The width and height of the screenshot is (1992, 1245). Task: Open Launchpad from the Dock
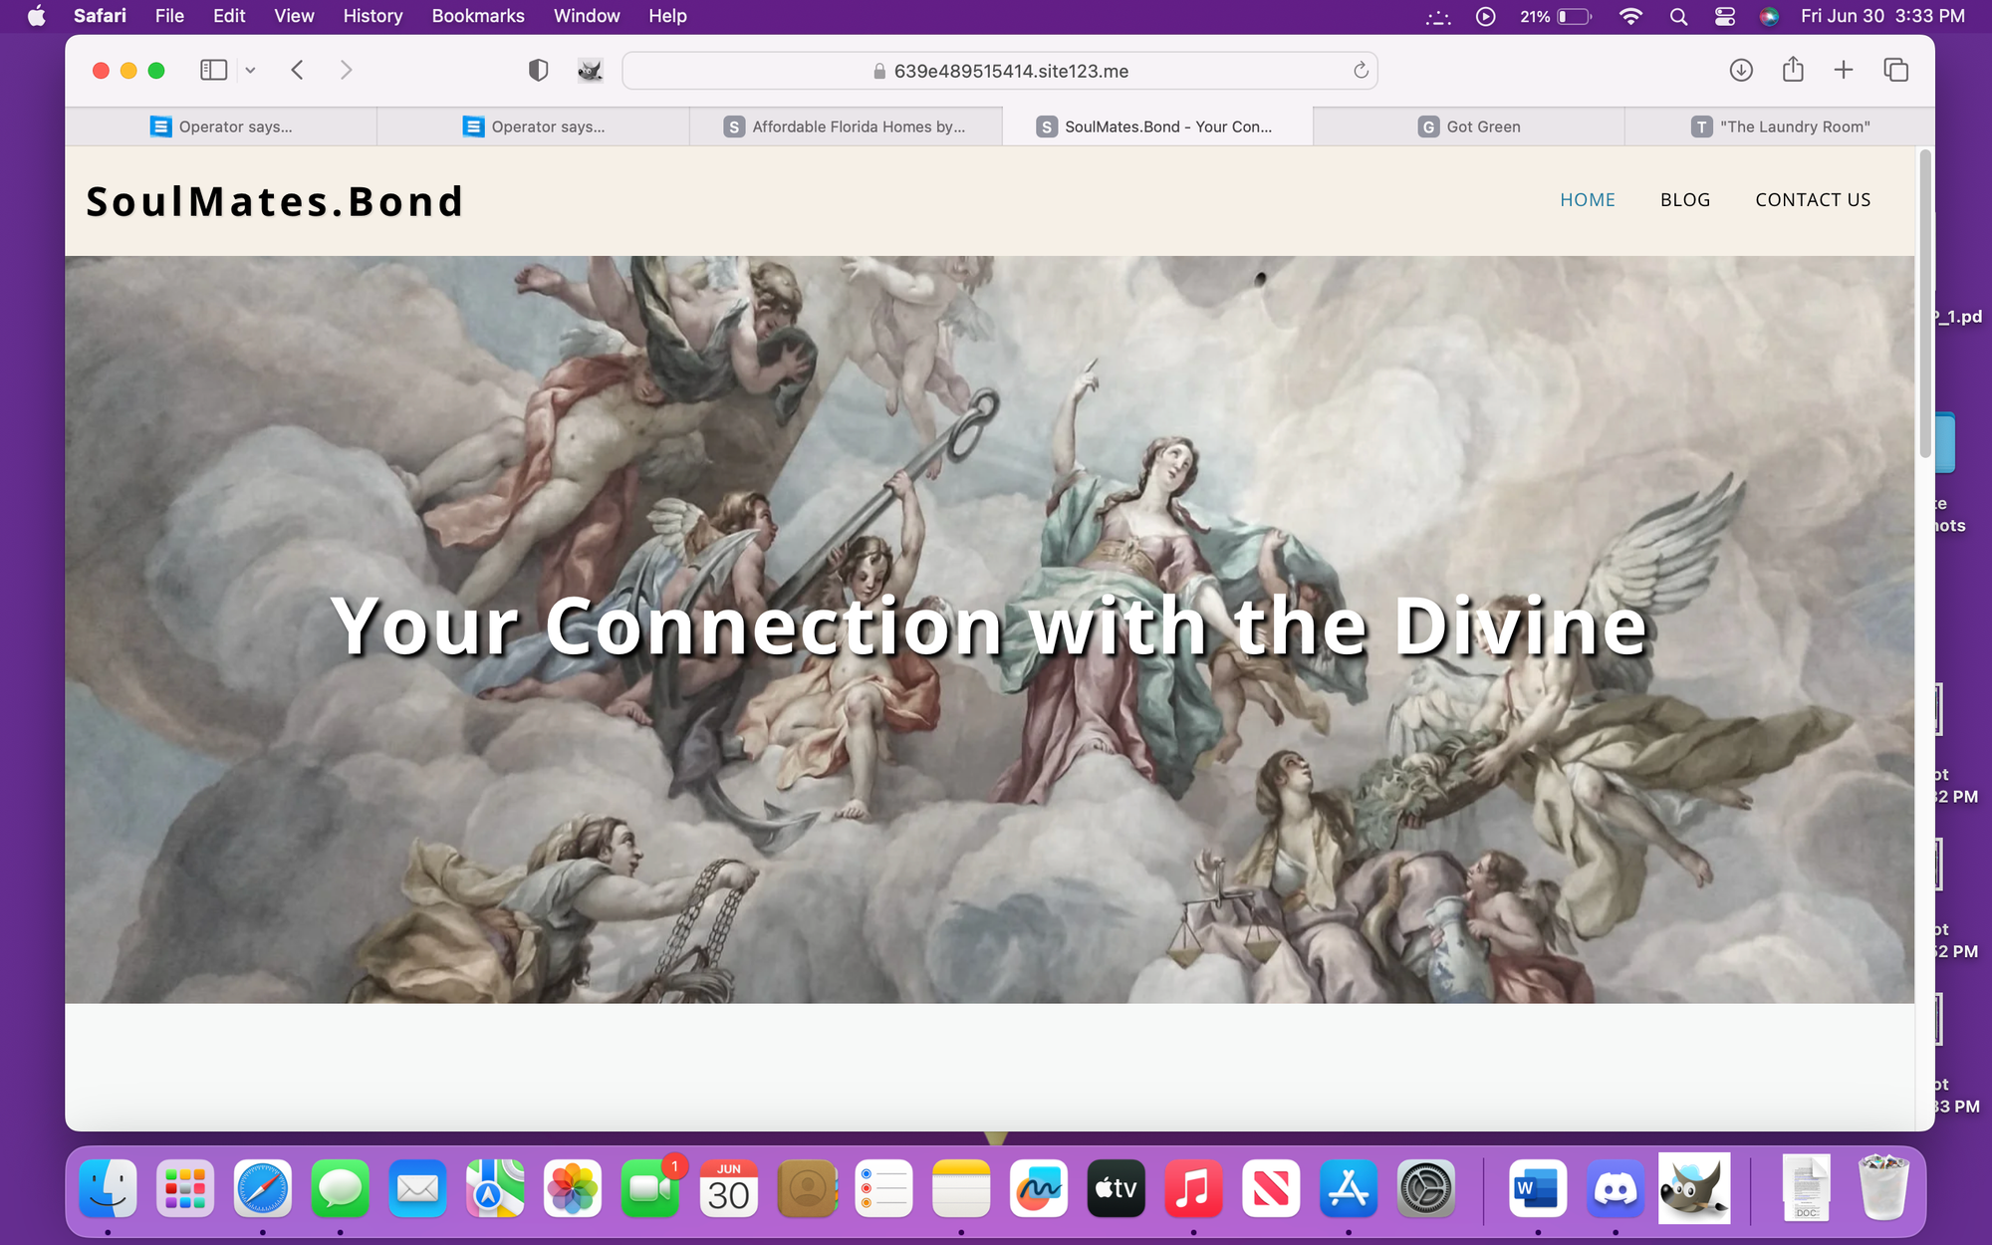pyautogui.click(x=185, y=1188)
